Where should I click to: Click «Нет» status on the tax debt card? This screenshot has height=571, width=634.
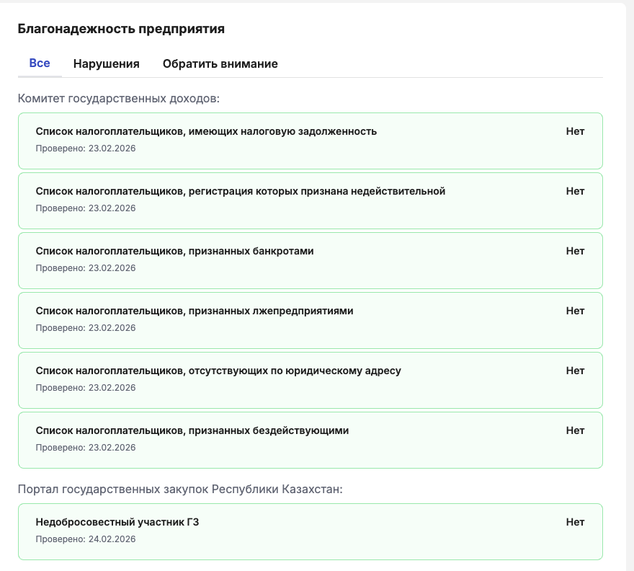(x=575, y=131)
